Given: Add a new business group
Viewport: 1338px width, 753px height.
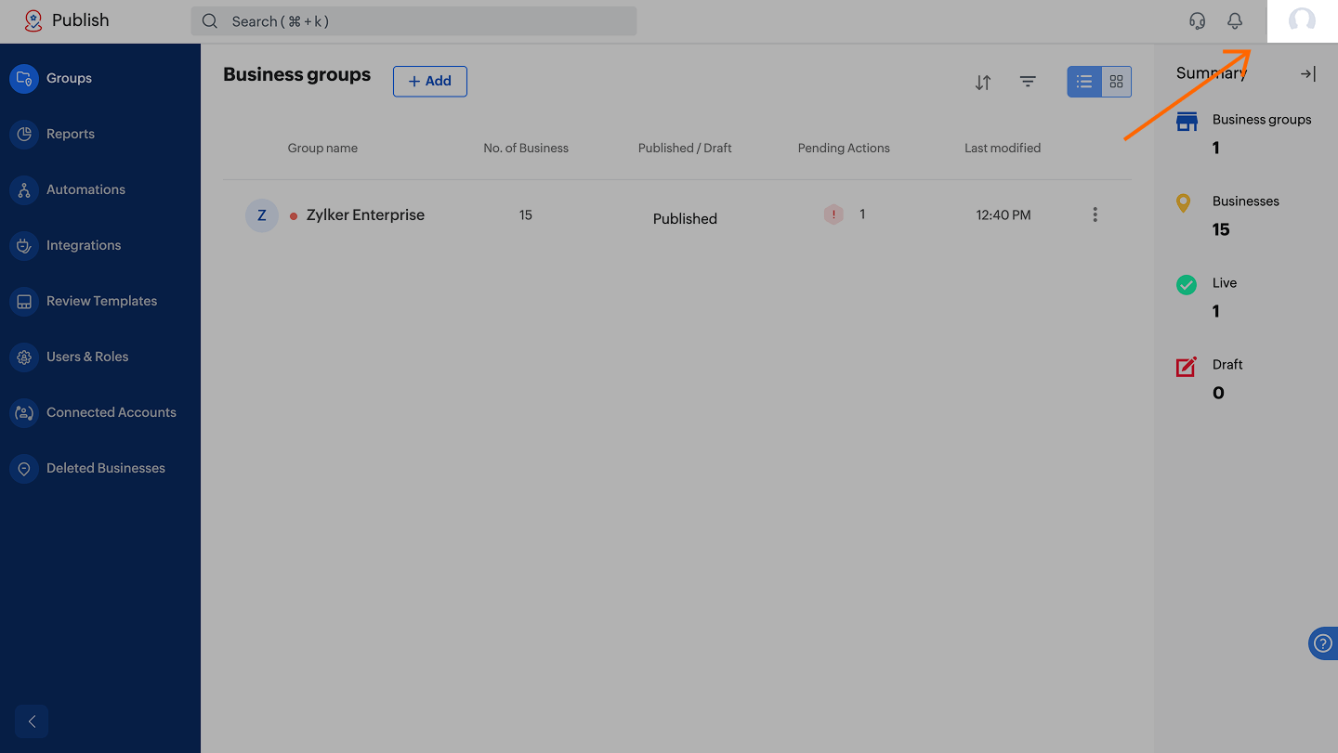Looking at the screenshot, I should click(x=430, y=82).
